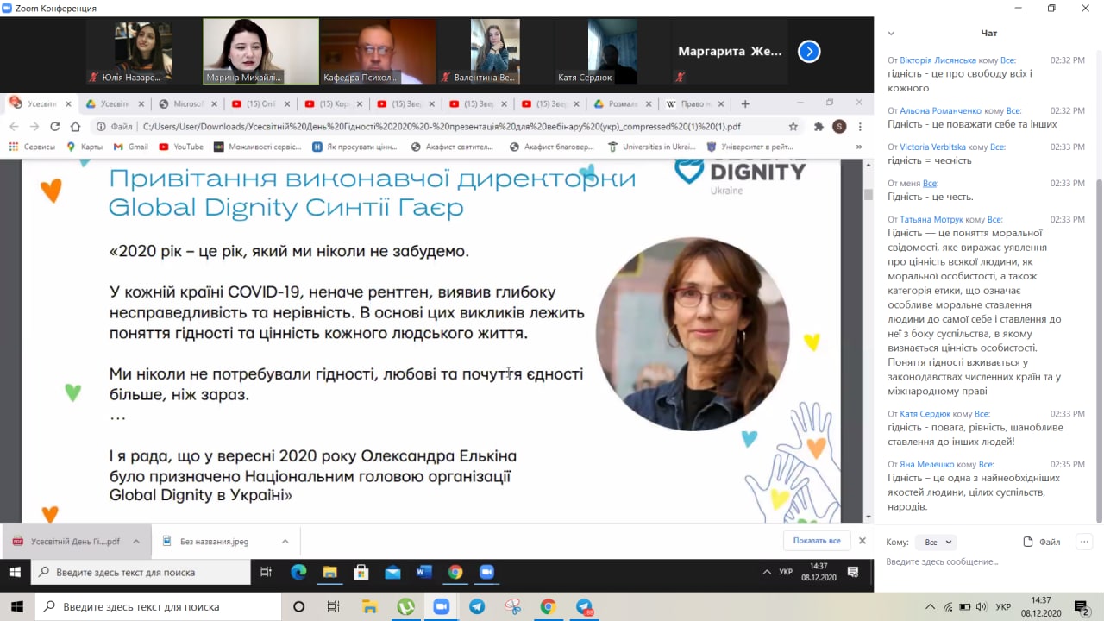Image resolution: width=1104 pixels, height=621 pixels.
Task: Expand the bookmarks overflow chevron
Action: coord(859,147)
